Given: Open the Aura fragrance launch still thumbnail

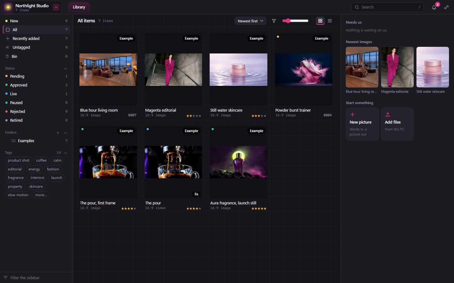Looking at the screenshot, I should coord(238,162).
